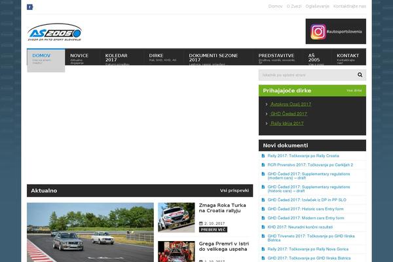393x262 pixels.
Task: Click document icon beside KHD 2017 rezultati
Action: (263, 227)
